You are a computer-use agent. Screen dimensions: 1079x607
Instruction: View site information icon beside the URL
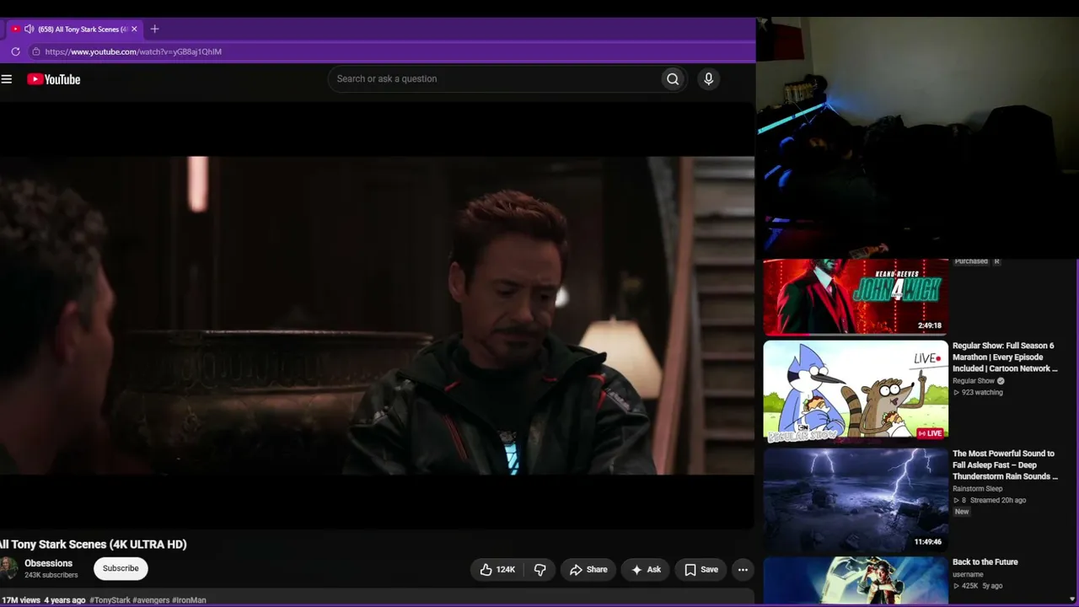coord(35,51)
